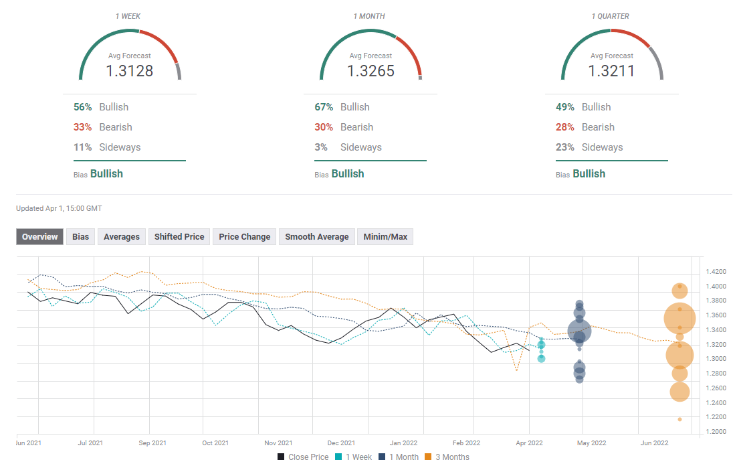
Task: Select the Averages tab
Action: point(122,236)
